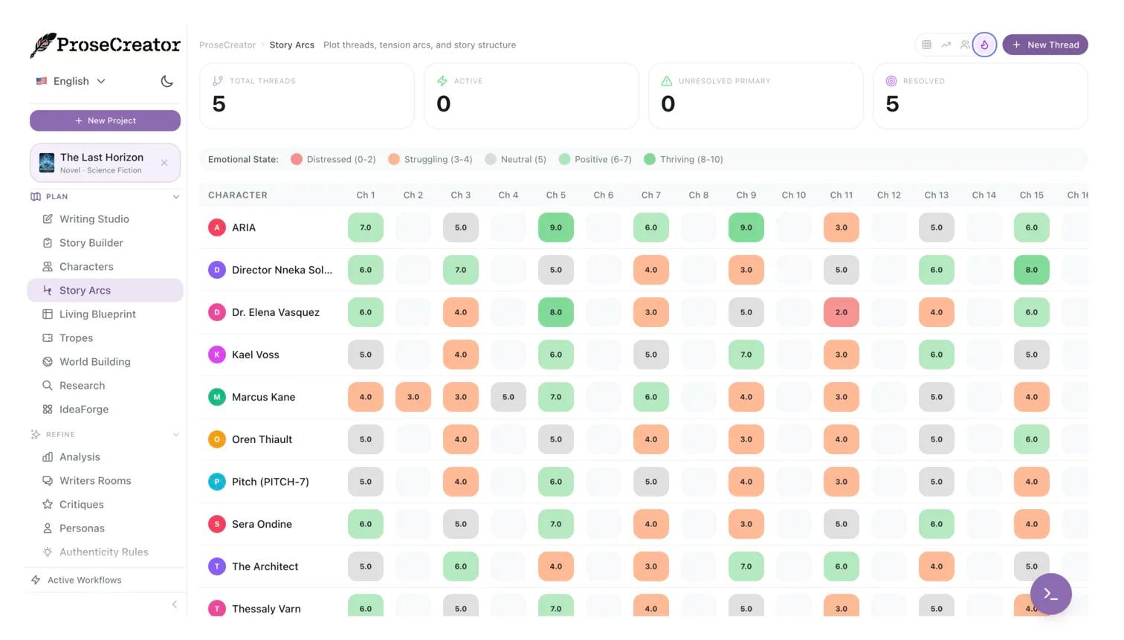Go to World Building in sidebar
The width and height of the screenshot is (1124, 640).
94,362
